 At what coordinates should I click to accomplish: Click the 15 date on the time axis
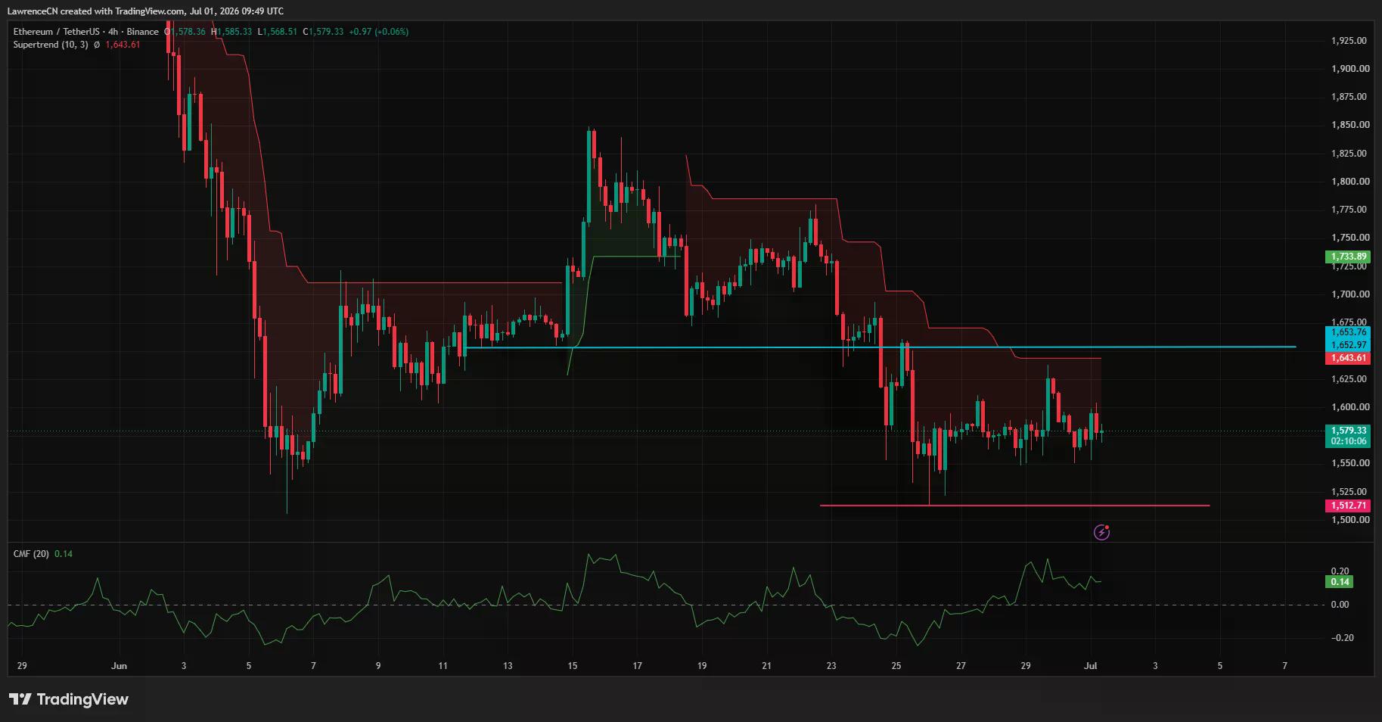(x=573, y=666)
